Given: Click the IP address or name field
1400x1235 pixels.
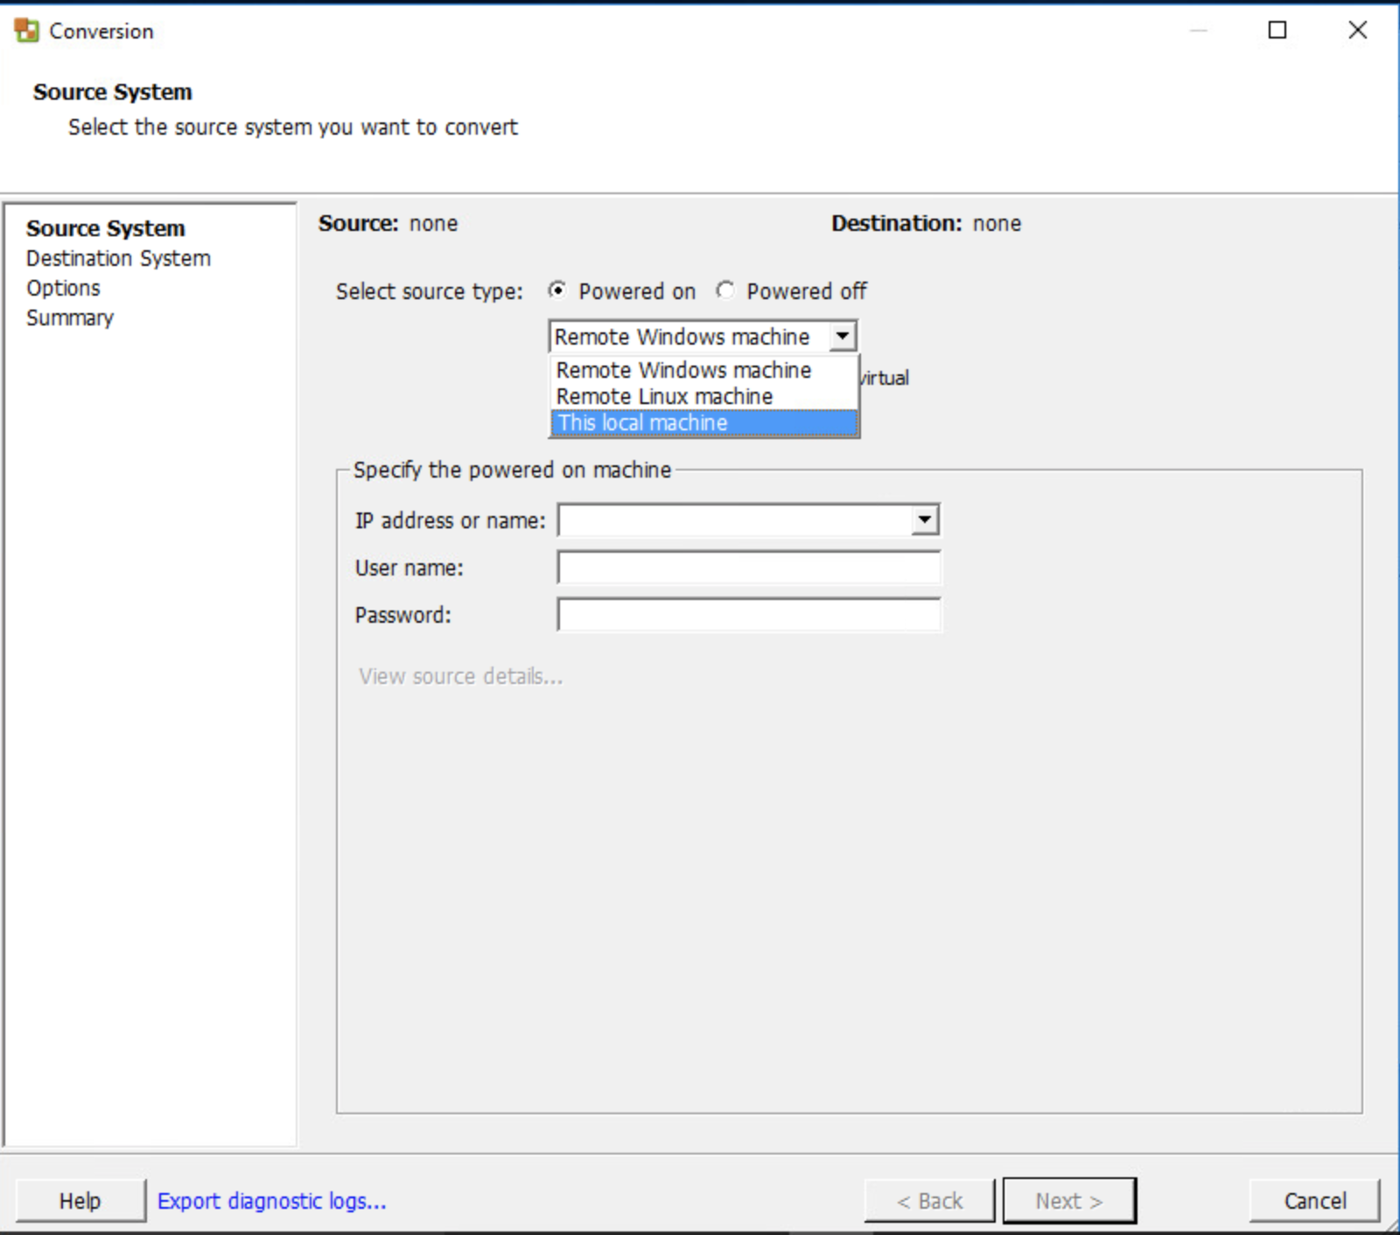Looking at the screenshot, I should (735, 520).
